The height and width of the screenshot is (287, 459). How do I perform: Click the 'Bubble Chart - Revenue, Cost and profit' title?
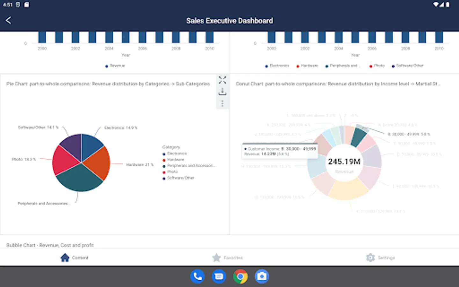point(50,245)
